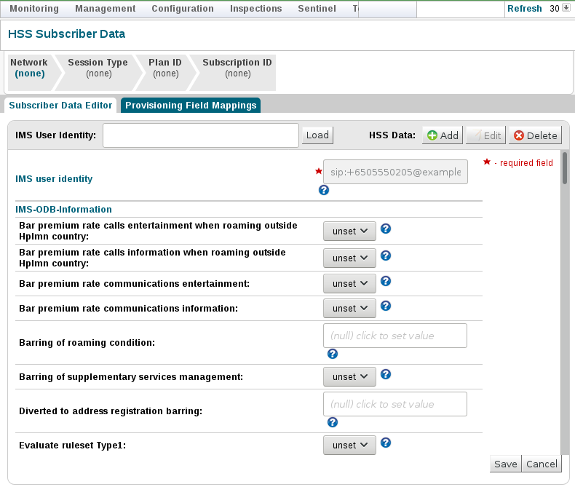Click the HSS Subscriber Data title
Image resolution: width=575 pixels, height=487 pixels.
(66, 33)
